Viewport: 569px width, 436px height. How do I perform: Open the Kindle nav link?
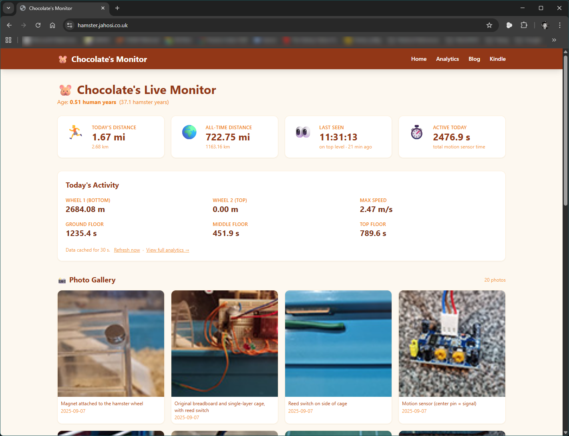(498, 59)
